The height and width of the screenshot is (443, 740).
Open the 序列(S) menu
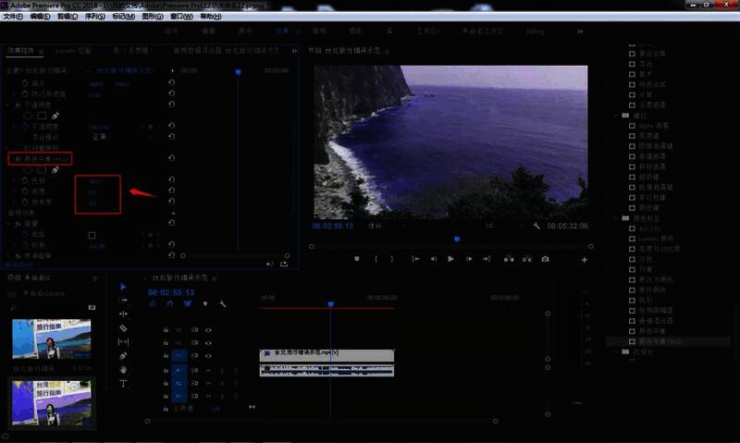click(93, 17)
